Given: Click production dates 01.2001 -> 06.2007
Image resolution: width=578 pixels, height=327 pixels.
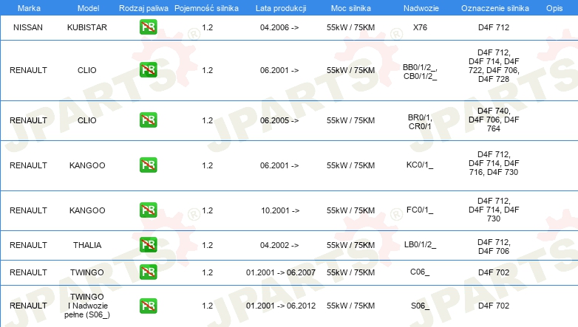Looking at the screenshot, I should point(281,272).
